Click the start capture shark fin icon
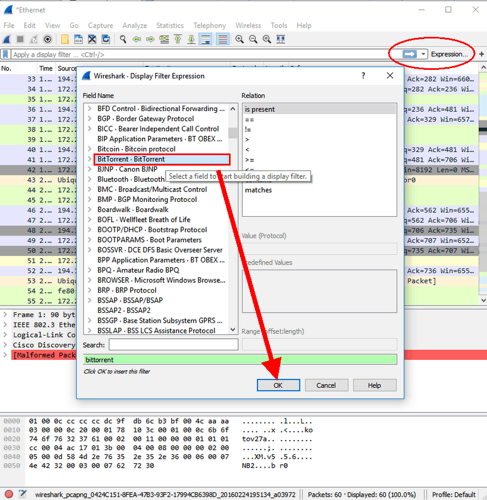 pos(7,40)
